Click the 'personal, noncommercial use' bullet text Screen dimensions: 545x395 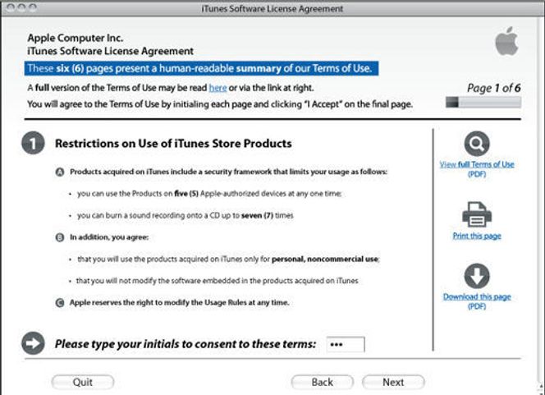pos(228,259)
